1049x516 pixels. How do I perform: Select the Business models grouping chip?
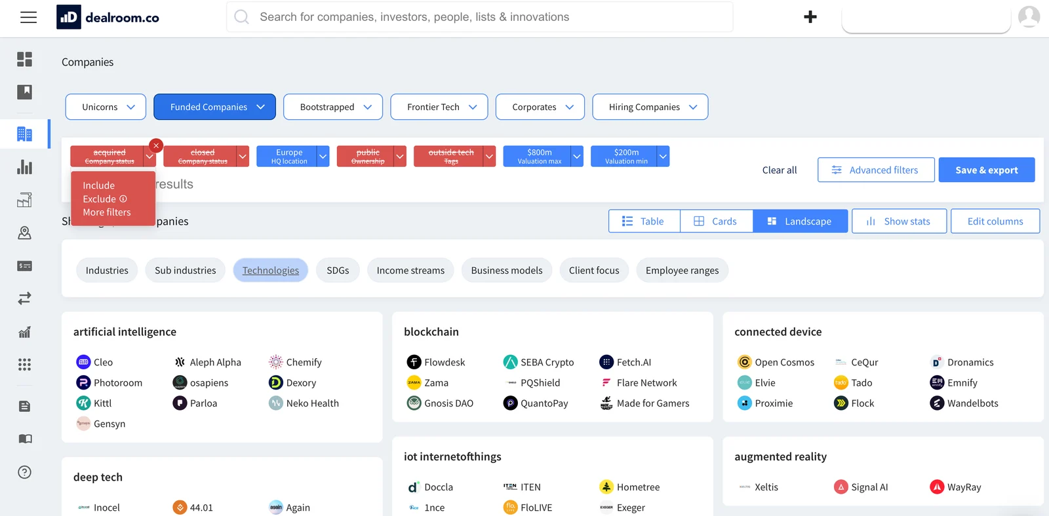tap(507, 270)
